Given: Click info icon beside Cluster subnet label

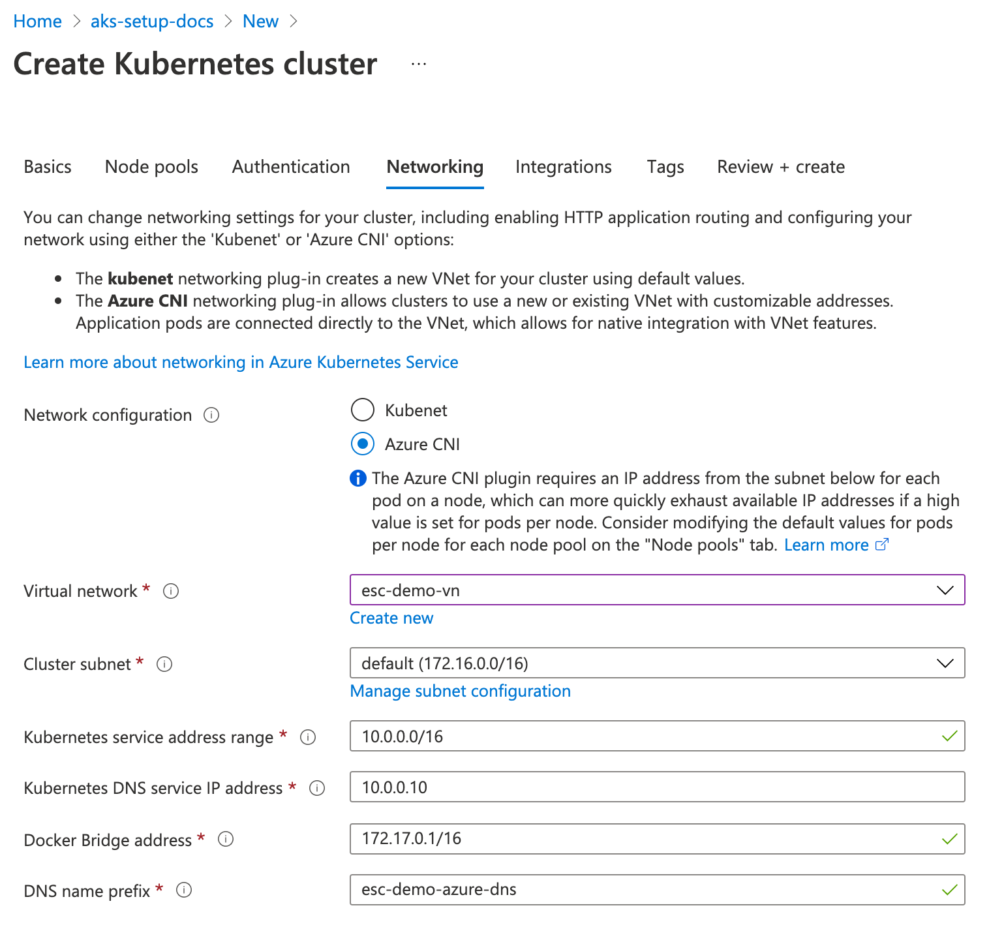Looking at the screenshot, I should [x=164, y=664].
